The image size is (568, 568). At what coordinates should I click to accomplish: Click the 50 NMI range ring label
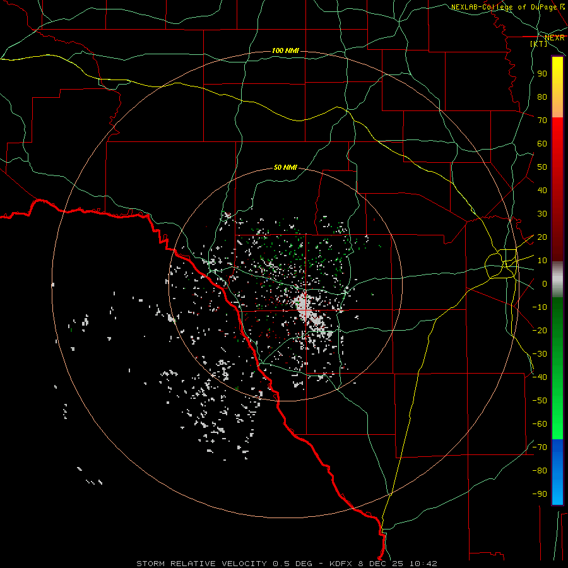point(285,167)
